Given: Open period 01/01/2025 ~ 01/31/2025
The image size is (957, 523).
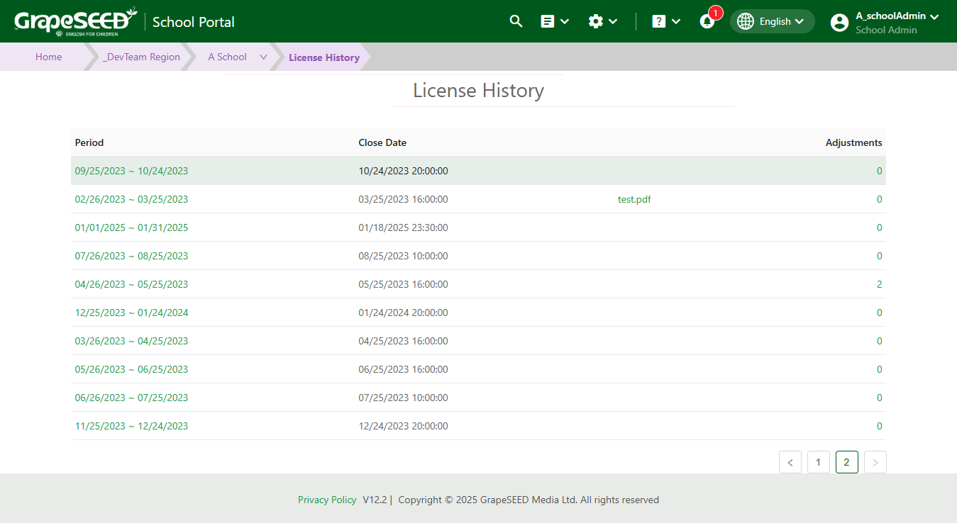Looking at the screenshot, I should click(132, 227).
